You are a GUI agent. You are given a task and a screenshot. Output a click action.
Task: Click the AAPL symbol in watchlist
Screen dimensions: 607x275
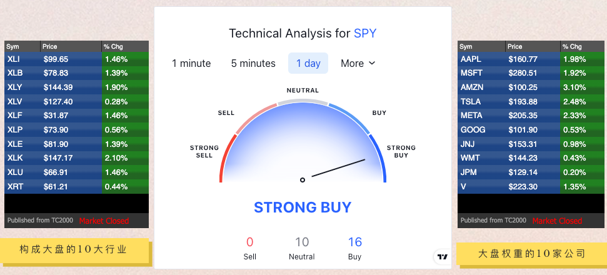[470, 59]
